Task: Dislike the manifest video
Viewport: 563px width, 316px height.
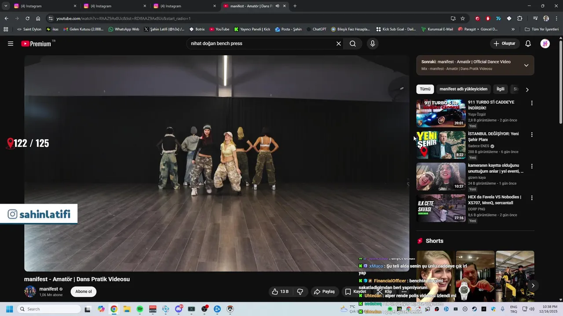Action: (x=300, y=291)
